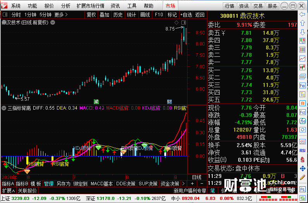Add stock via +自选 button
Image resolution: width=308 pixels, height=203 pixels.
pyautogui.click(x=186, y=15)
